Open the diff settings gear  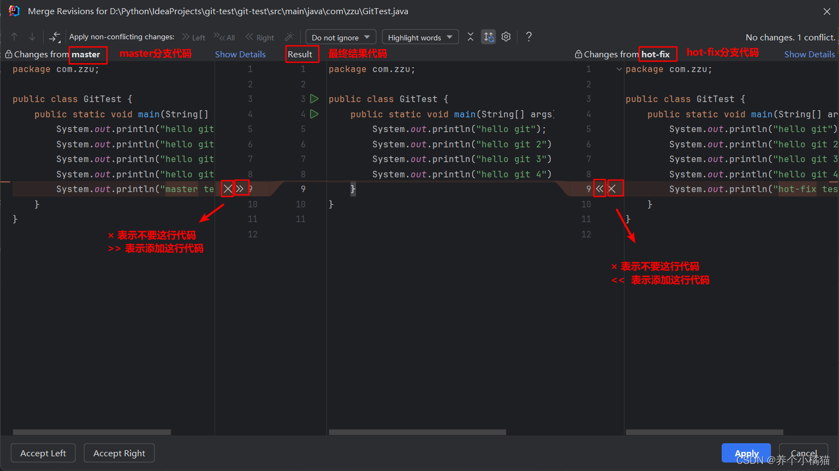(506, 37)
